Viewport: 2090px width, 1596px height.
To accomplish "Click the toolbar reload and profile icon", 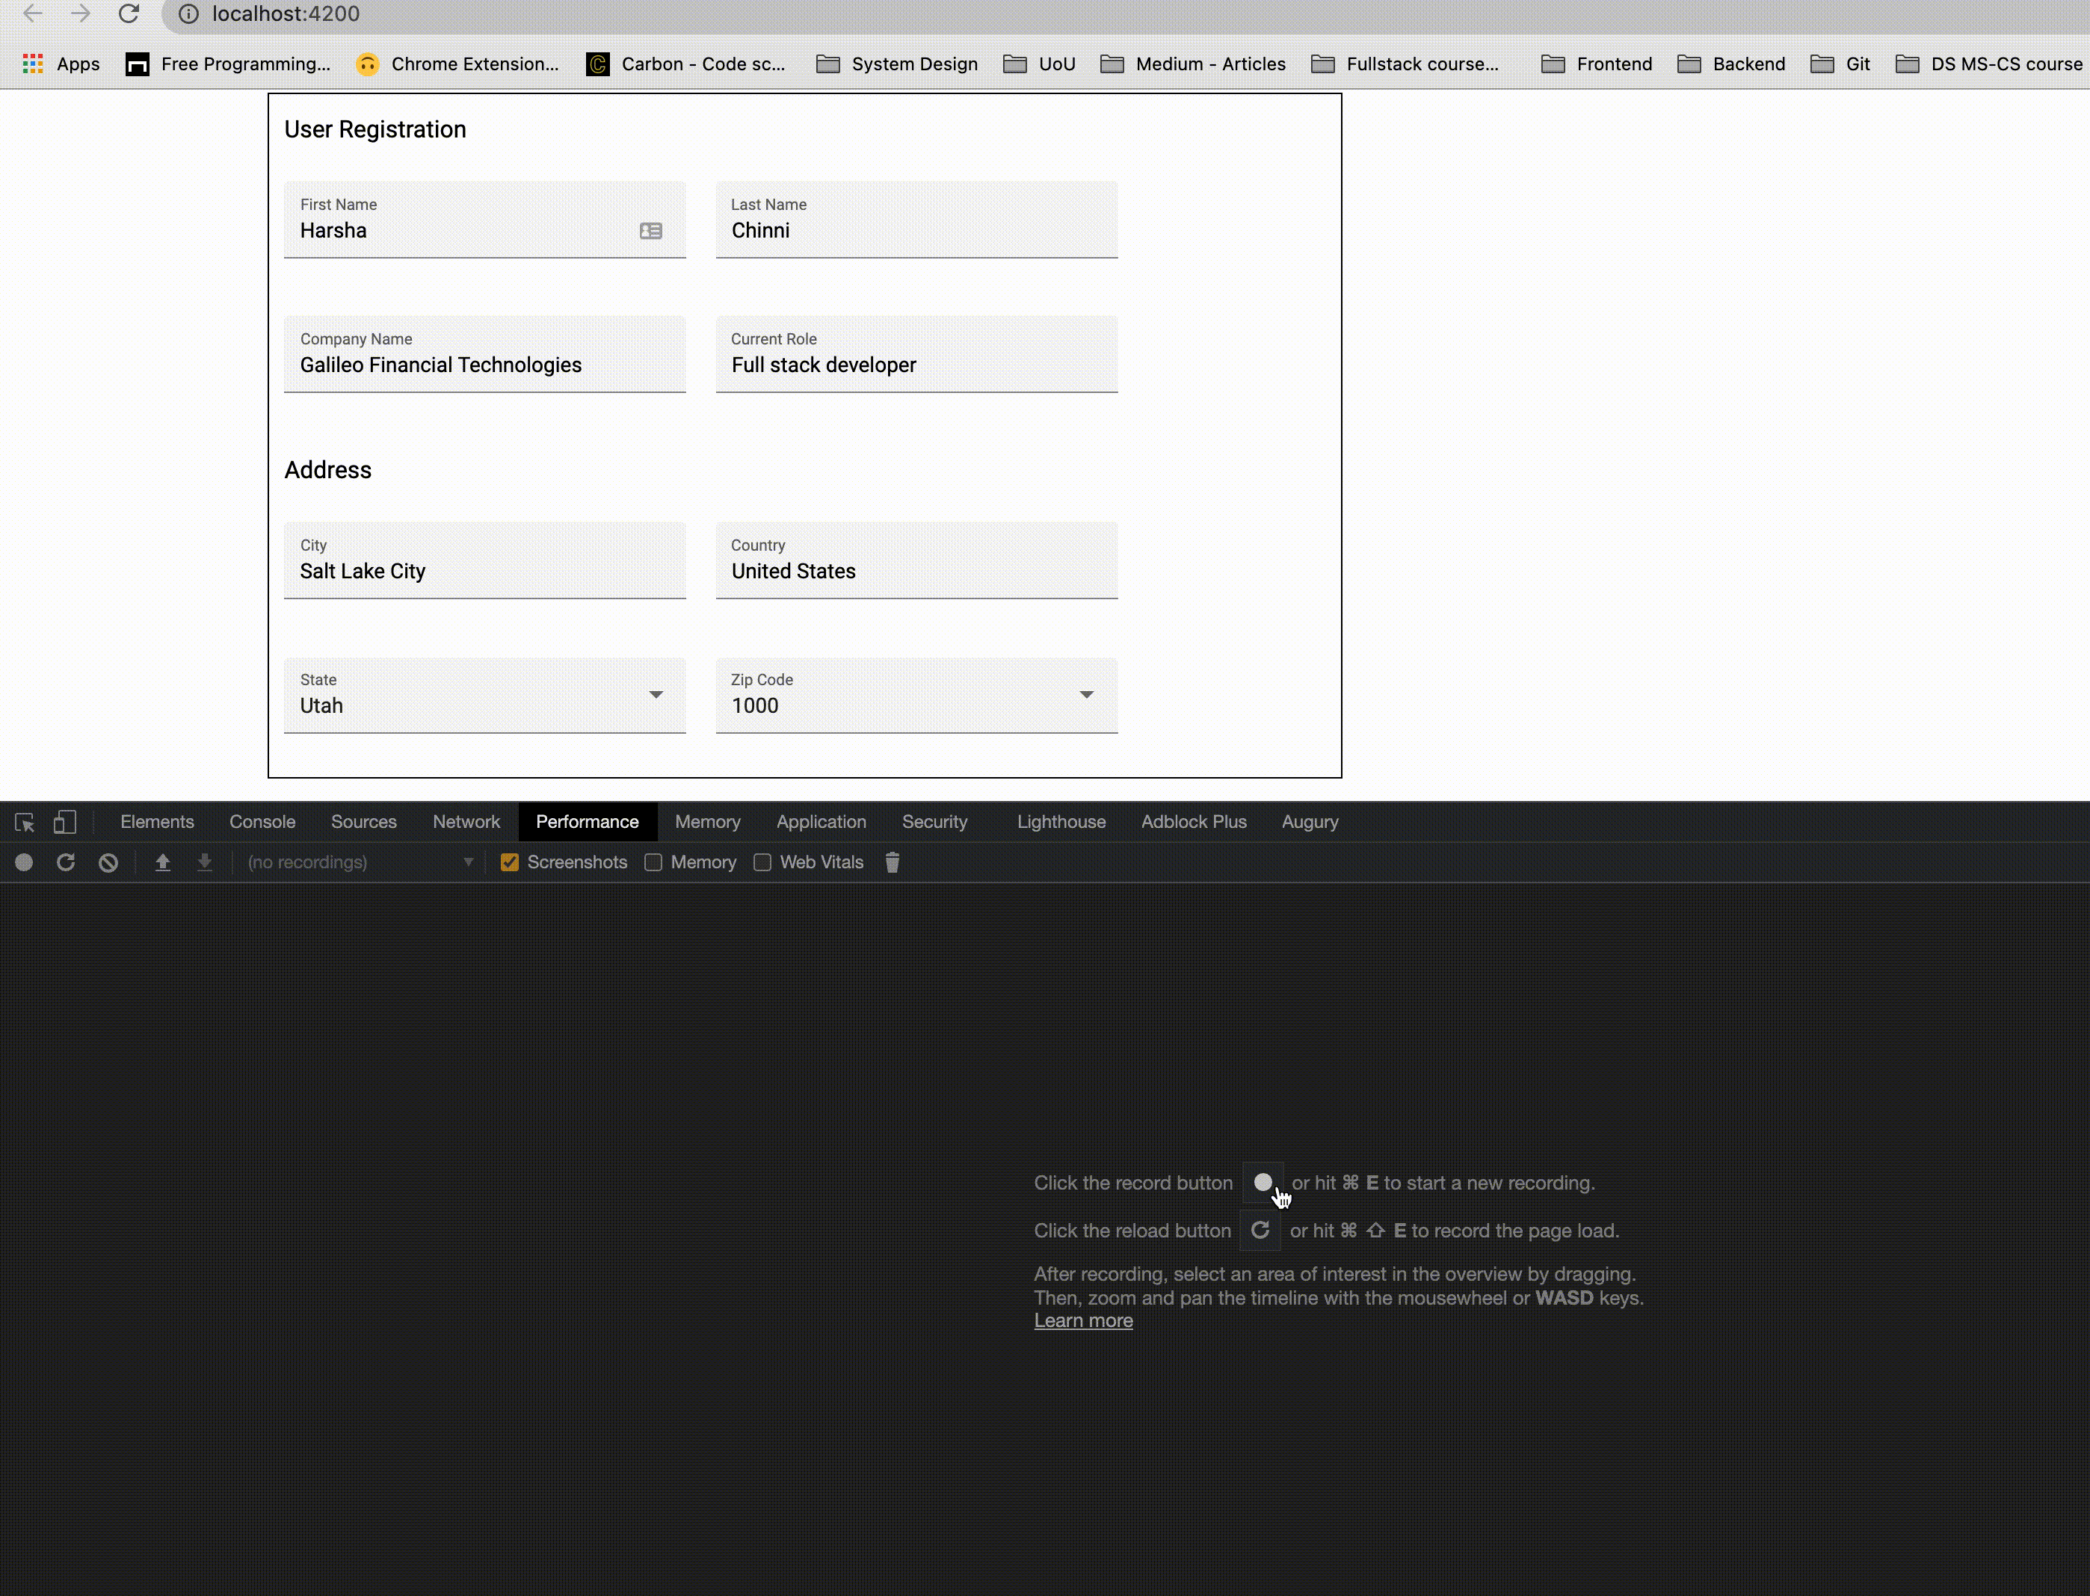I will [66, 862].
